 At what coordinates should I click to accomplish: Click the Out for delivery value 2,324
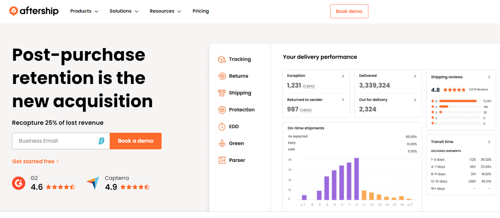click(x=368, y=109)
